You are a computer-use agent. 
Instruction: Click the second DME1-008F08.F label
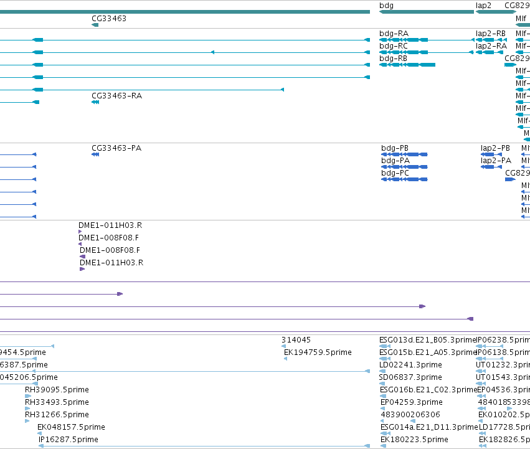coord(110,250)
